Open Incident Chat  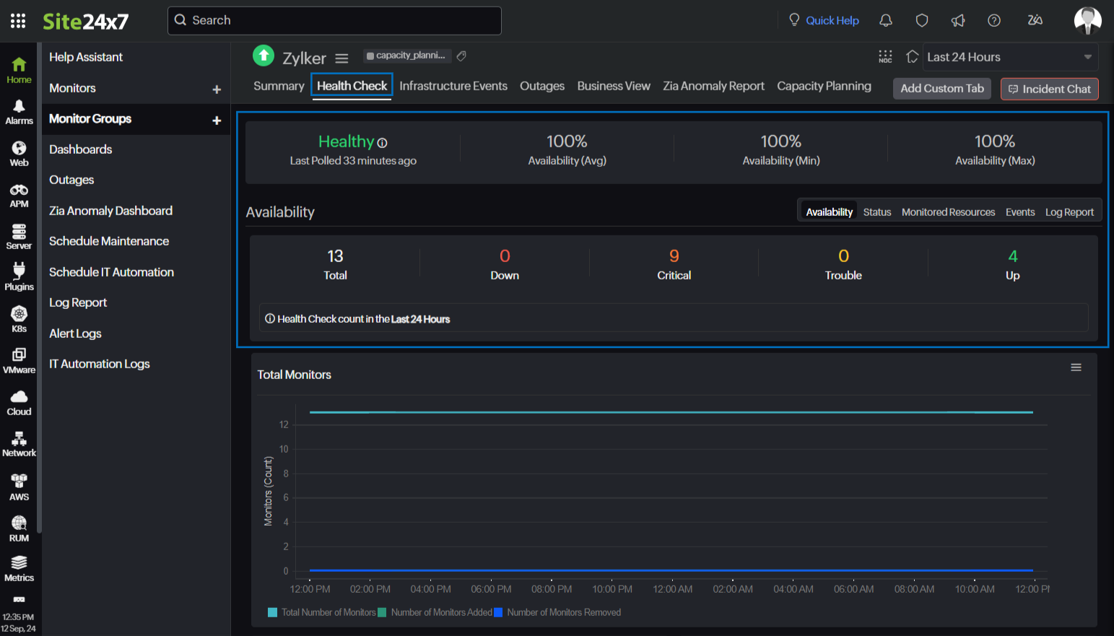(1049, 89)
